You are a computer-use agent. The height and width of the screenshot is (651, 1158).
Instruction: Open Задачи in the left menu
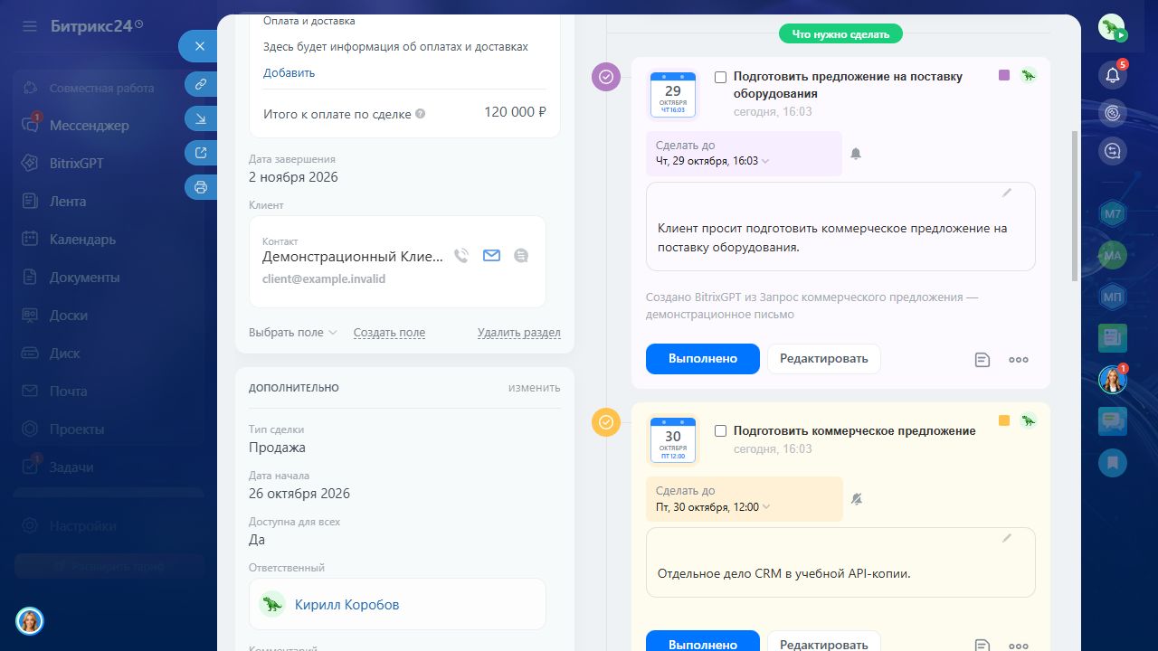click(71, 467)
